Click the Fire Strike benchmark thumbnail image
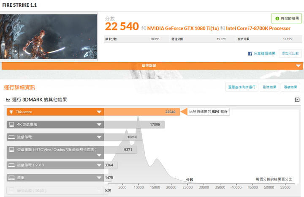Image resolution: width=304 pixels, height=197 pixels. coord(49,36)
